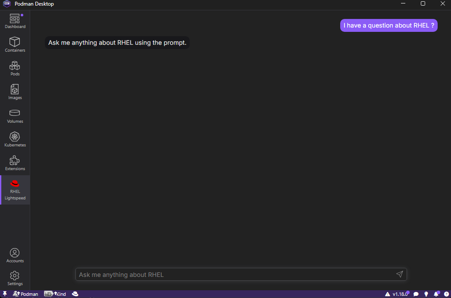Go to the Containers view

[15, 45]
